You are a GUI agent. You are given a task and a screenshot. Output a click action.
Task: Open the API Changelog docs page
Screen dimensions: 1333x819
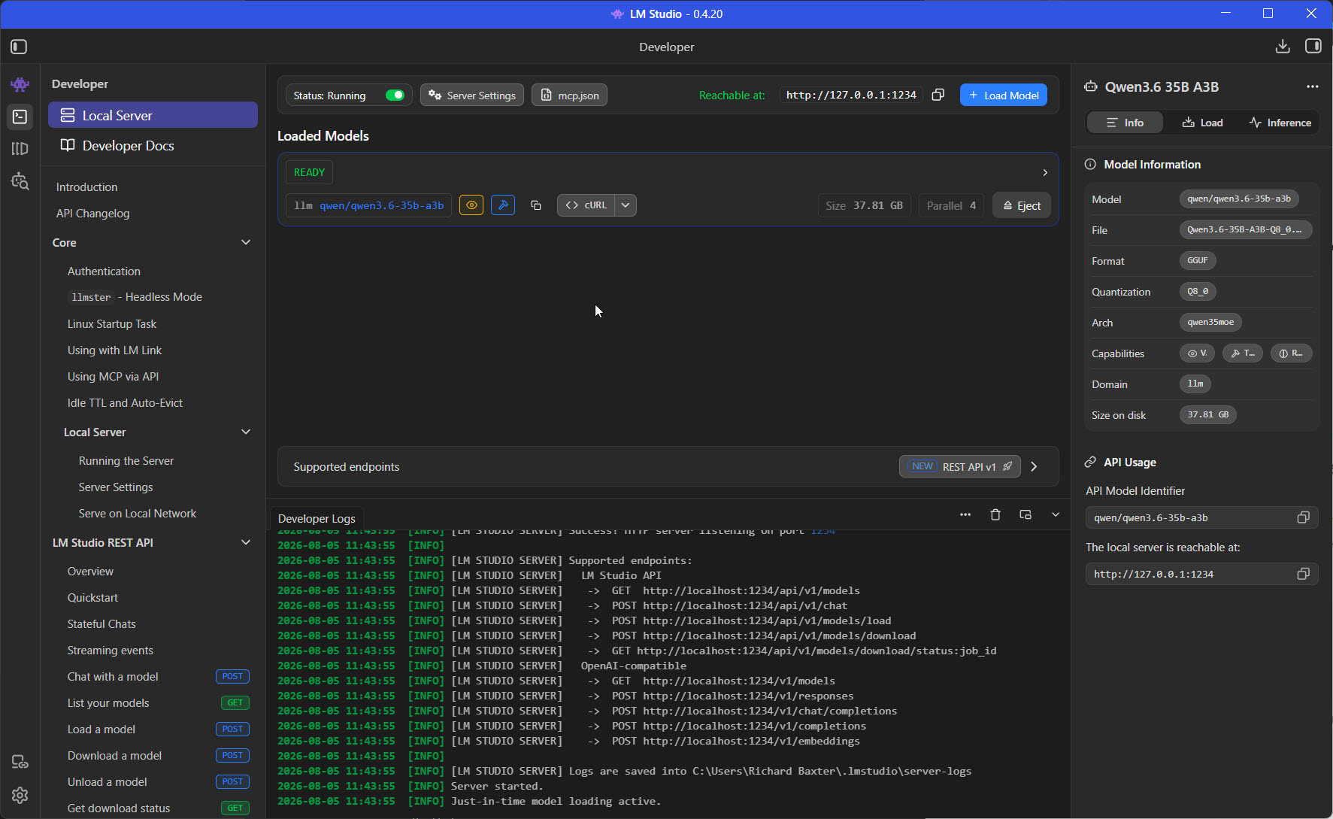point(92,213)
